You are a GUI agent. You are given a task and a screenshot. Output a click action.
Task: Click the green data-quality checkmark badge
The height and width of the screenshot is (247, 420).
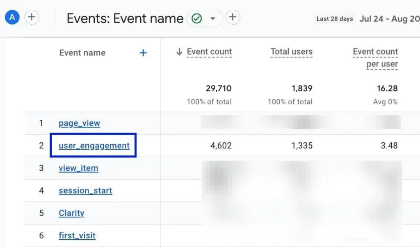coord(197,18)
